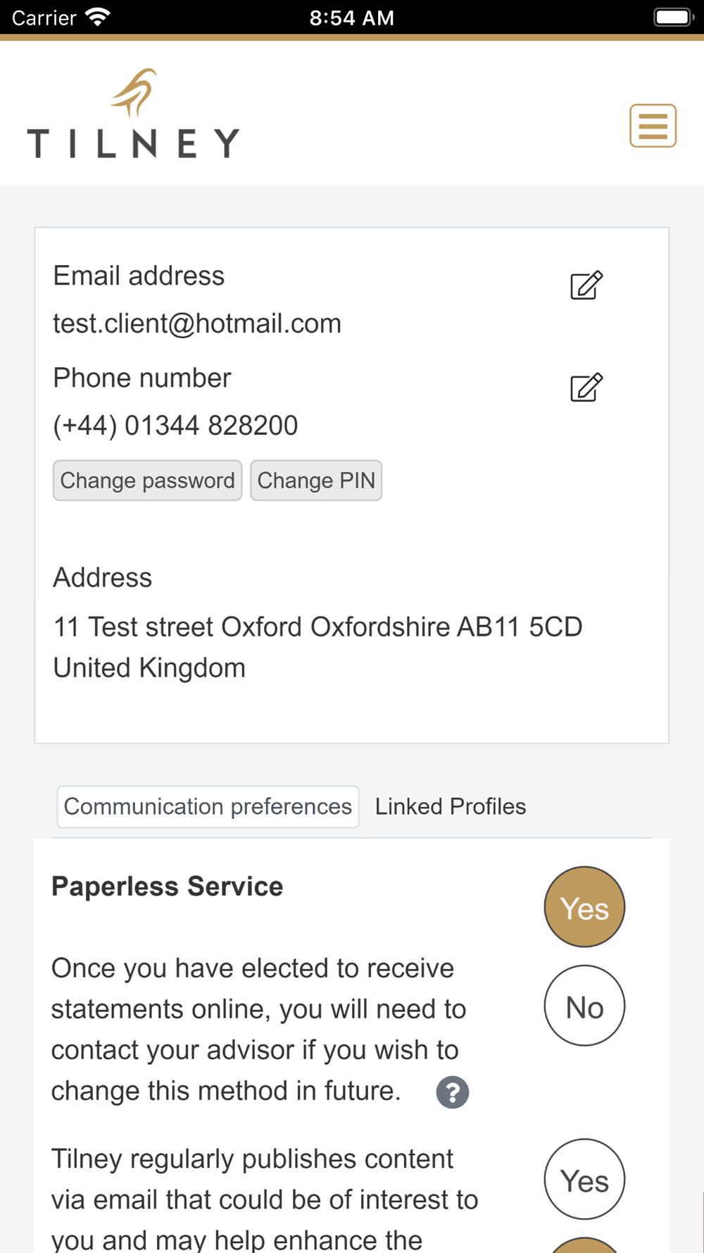The height and width of the screenshot is (1253, 704).
Task: Tap the battery status icon
Action: [x=674, y=17]
